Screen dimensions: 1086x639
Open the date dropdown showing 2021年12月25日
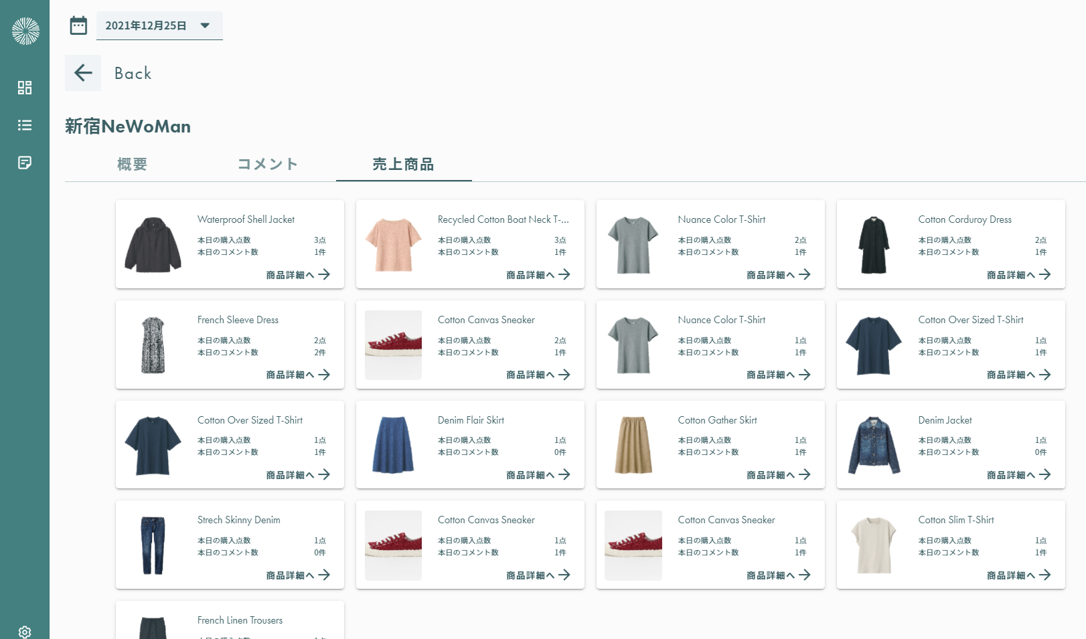159,25
